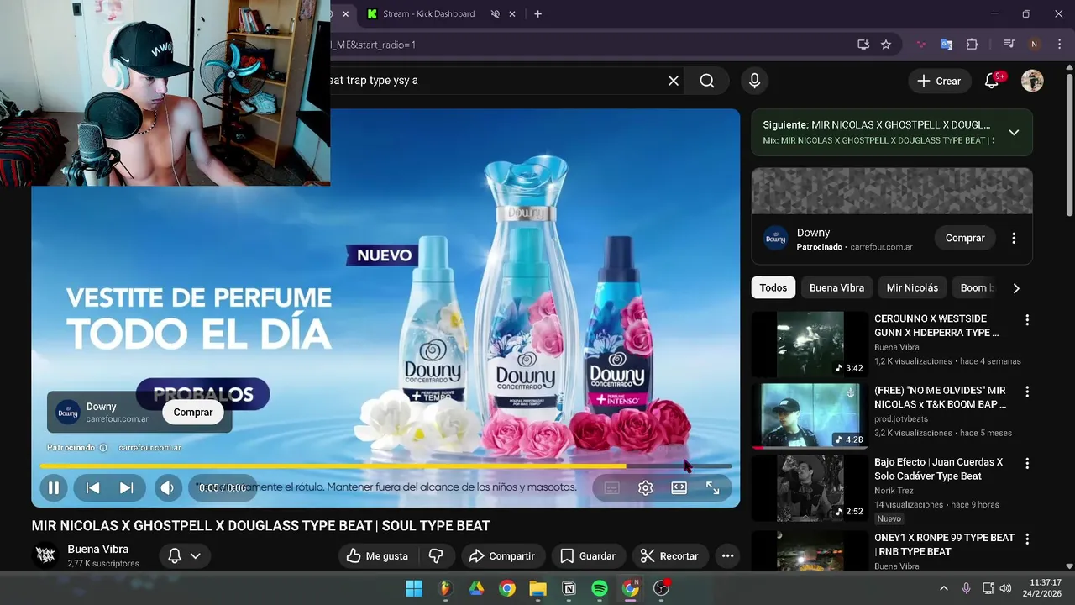Viewport: 1075px width, 605px height.
Task: Select the Buena Vibra filter chip
Action: click(836, 287)
